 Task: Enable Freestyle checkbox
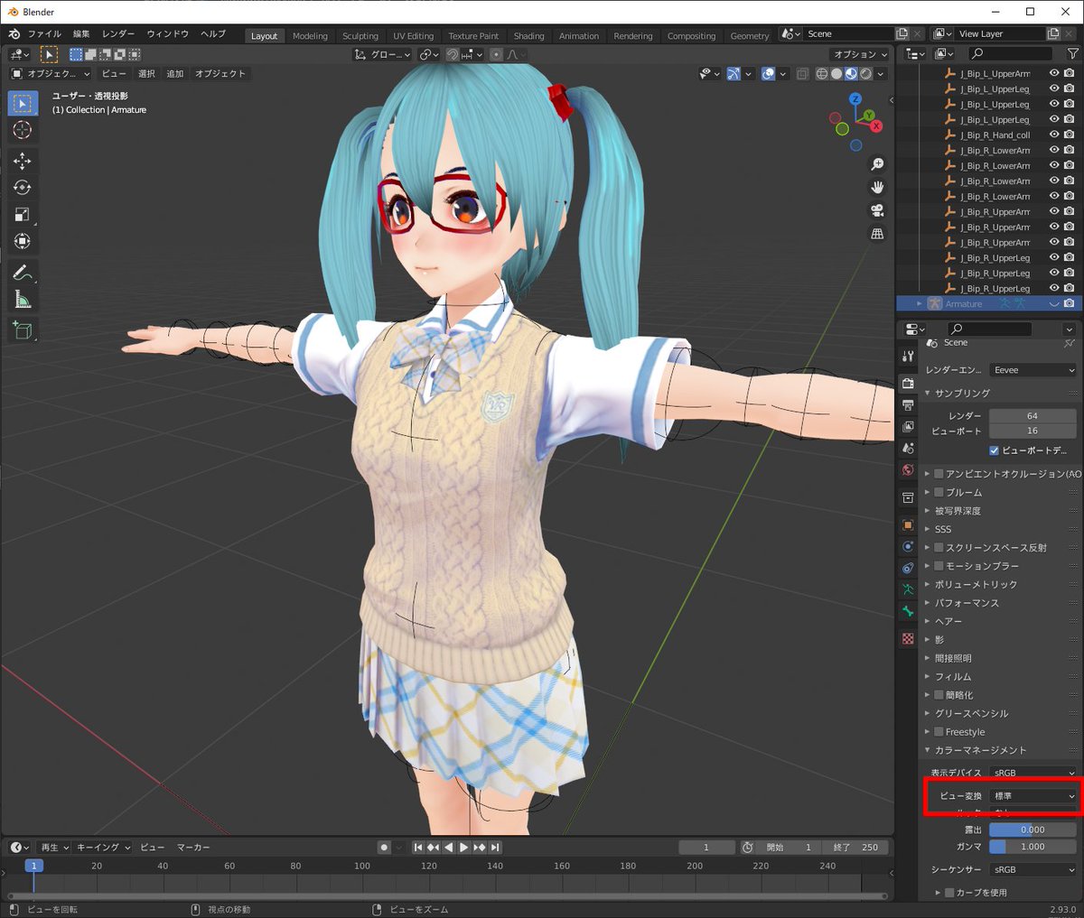coord(939,732)
